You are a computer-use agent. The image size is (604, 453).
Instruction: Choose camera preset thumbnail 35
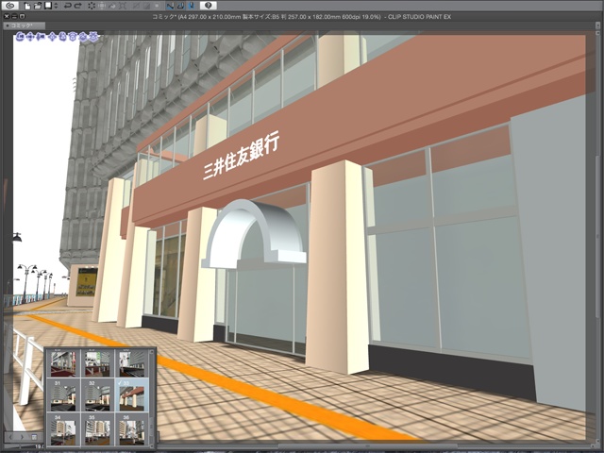click(x=97, y=429)
